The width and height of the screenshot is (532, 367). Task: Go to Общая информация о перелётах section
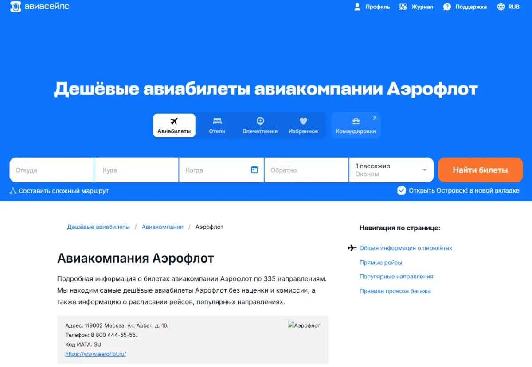(x=406, y=248)
